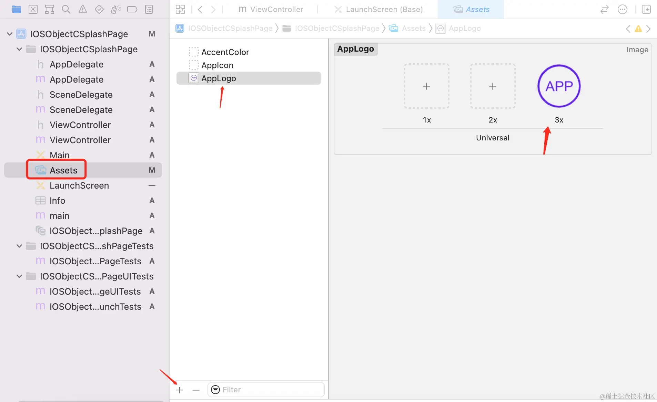This screenshot has height=402, width=657.
Task: Click the AppLogo breadcrumb item
Action: pyautogui.click(x=458, y=28)
